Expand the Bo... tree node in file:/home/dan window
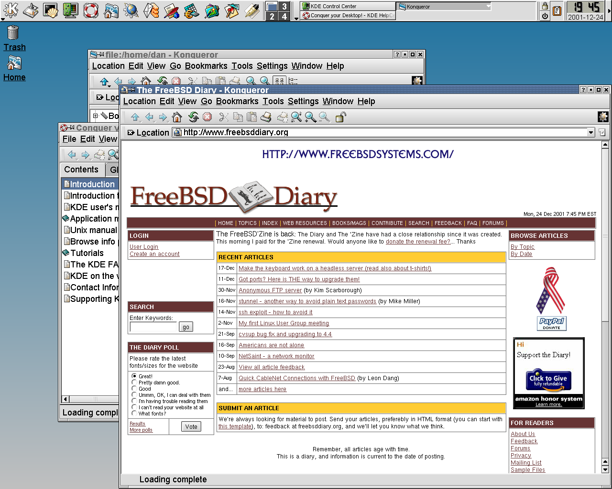The width and height of the screenshot is (612, 489). (96, 116)
